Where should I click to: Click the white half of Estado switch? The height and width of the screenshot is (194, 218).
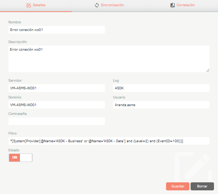click(26, 158)
